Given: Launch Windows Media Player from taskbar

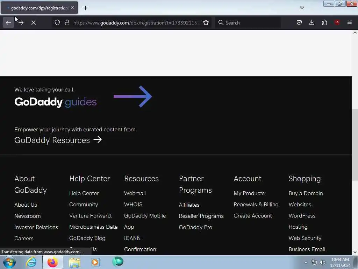Looking at the screenshot, I should pos(95,262).
